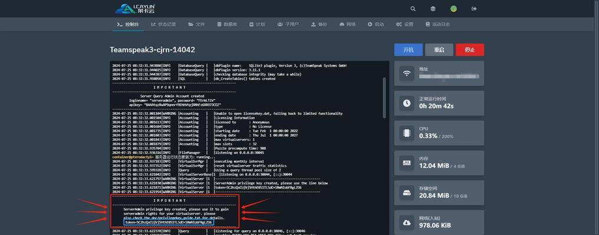Viewport: 599px width, 235px height.
Task: Click the Teamspeak3-cjrn-14042 server title
Action: [x=153, y=50]
